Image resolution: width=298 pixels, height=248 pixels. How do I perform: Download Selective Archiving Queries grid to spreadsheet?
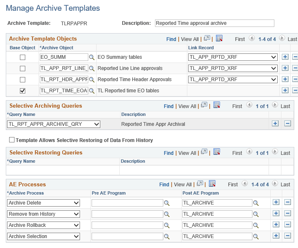(x=216, y=105)
